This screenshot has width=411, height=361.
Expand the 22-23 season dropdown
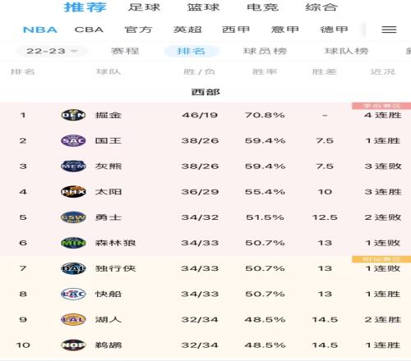coord(52,51)
